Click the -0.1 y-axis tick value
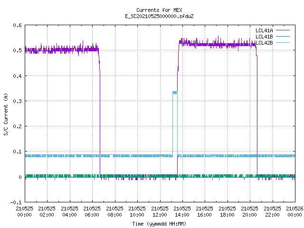 click(16, 202)
